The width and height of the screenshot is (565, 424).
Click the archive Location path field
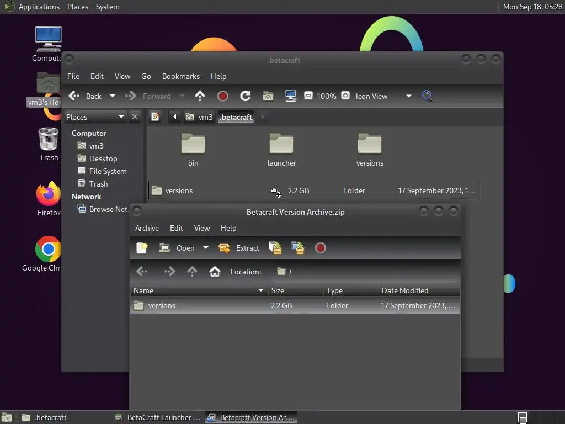pos(366,272)
